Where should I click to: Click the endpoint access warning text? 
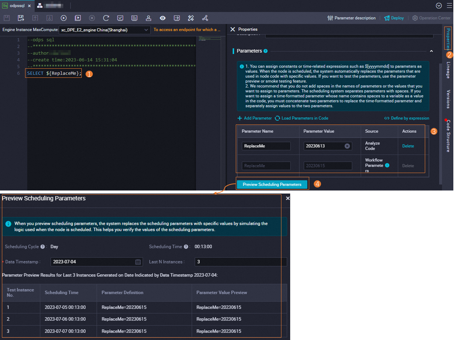(187, 30)
